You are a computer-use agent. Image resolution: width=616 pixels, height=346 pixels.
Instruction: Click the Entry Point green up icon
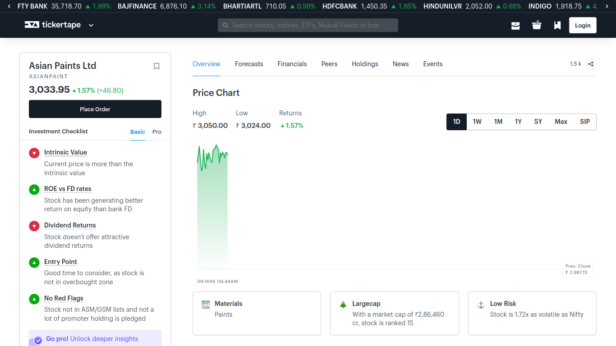(34, 263)
